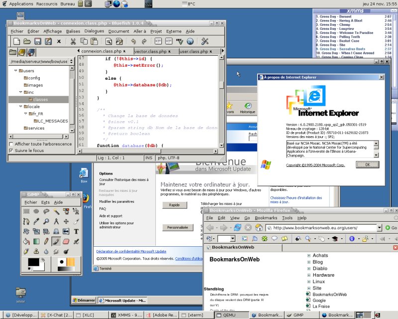Click the 'Rapide' update button
The height and width of the screenshot is (319, 398).
tap(174, 205)
